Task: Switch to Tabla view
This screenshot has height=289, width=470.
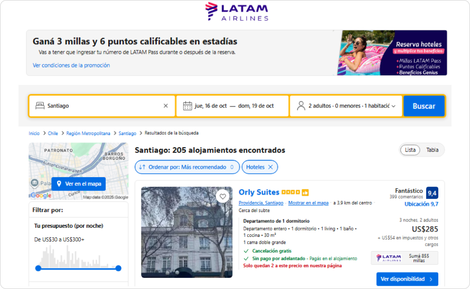Action: point(432,150)
